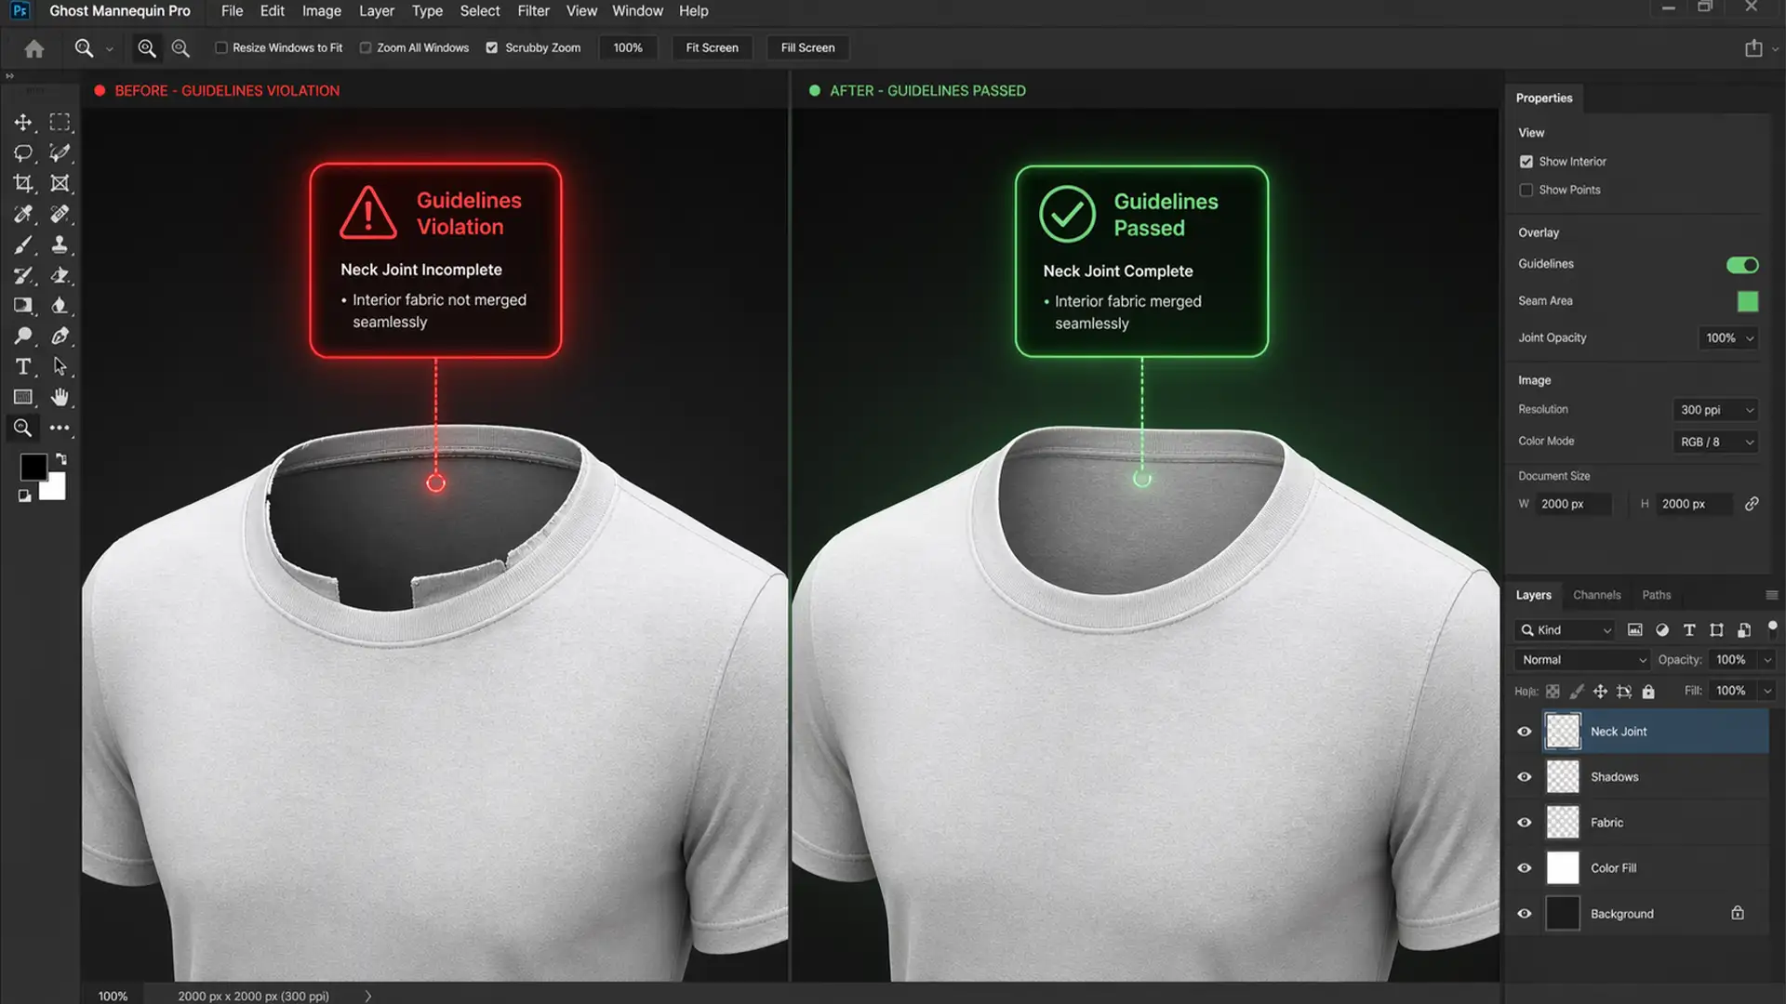This screenshot has width=1786, height=1004.
Task: Open the Resolution dropdown showing 300 ppi
Action: tap(1714, 409)
